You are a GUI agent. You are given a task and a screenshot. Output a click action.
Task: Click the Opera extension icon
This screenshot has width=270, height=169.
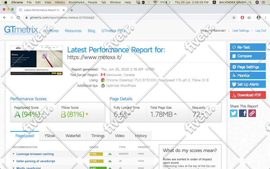click(x=242, y=17)
